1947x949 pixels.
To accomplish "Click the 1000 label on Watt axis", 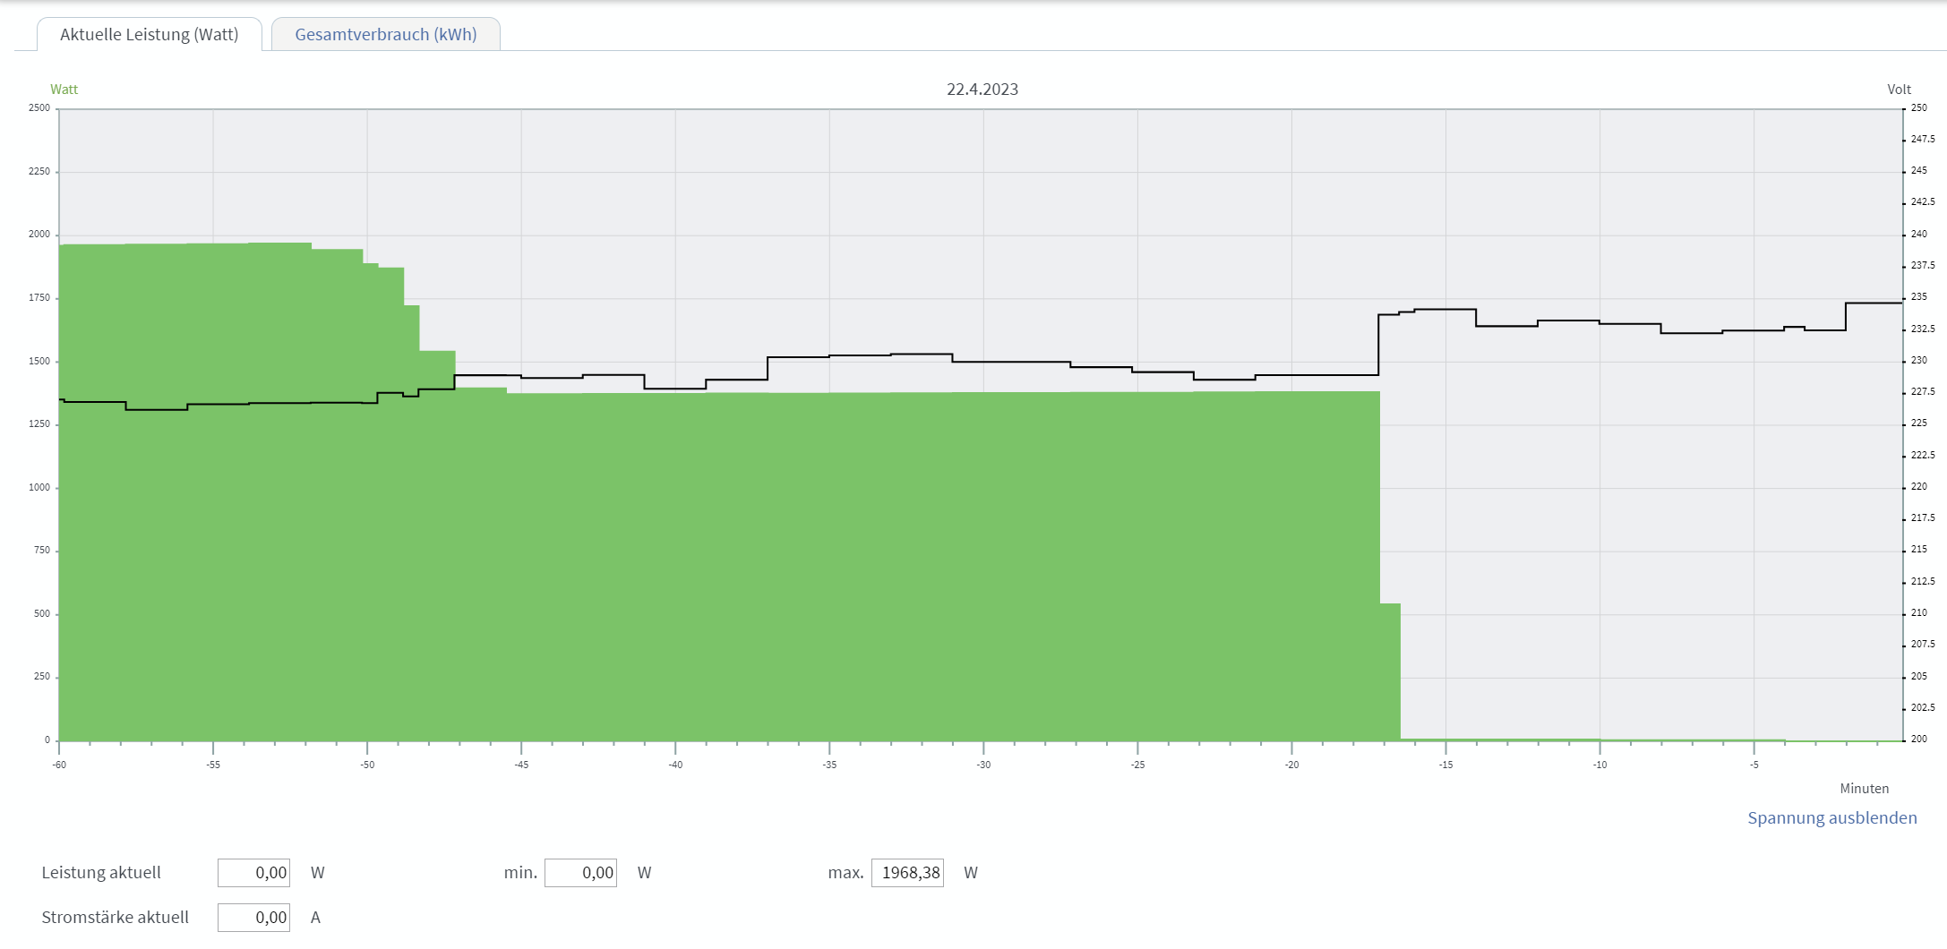I will [x=39, y=488].
